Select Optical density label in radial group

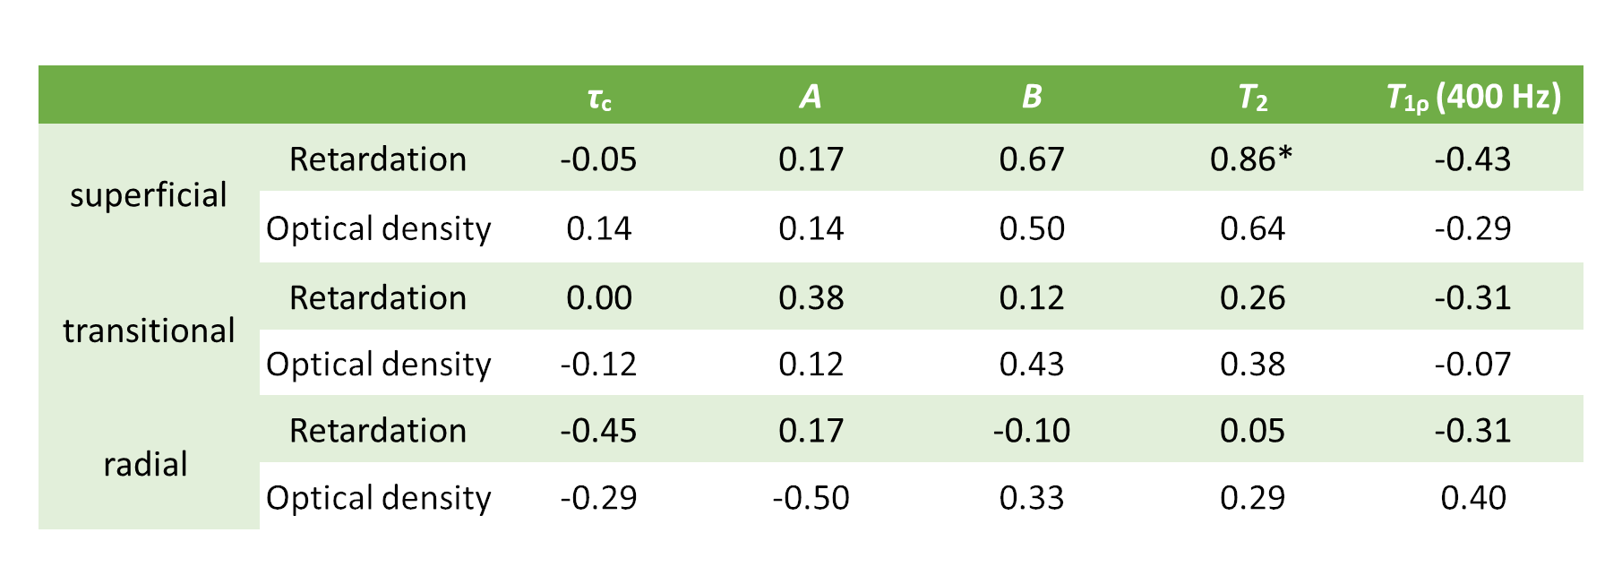coord(378,498)
